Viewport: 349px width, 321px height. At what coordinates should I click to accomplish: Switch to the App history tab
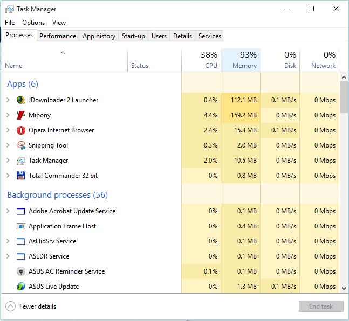[99, 36]
